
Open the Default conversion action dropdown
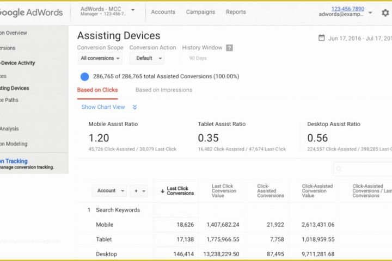pos(147,58)
